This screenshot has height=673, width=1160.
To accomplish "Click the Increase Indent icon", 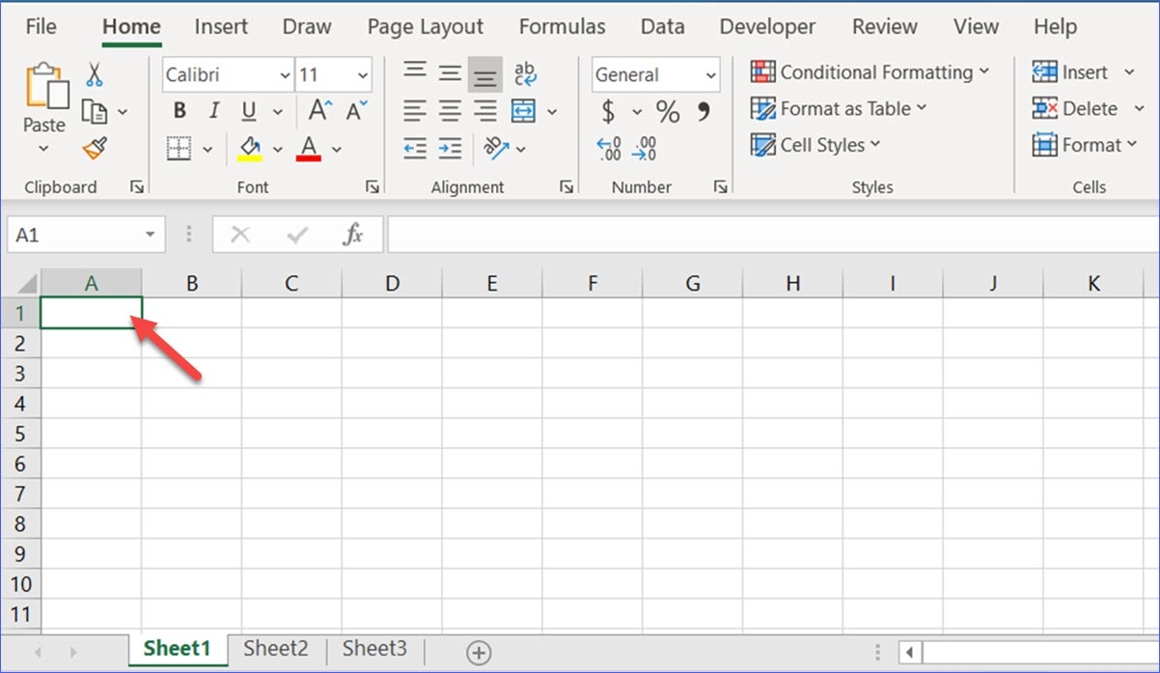I will point(450,148).
